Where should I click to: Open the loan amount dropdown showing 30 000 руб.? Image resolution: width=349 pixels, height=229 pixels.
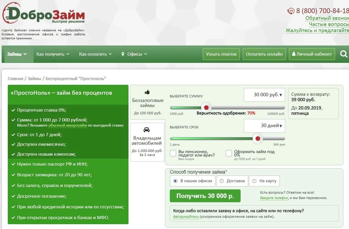point(264,95)
